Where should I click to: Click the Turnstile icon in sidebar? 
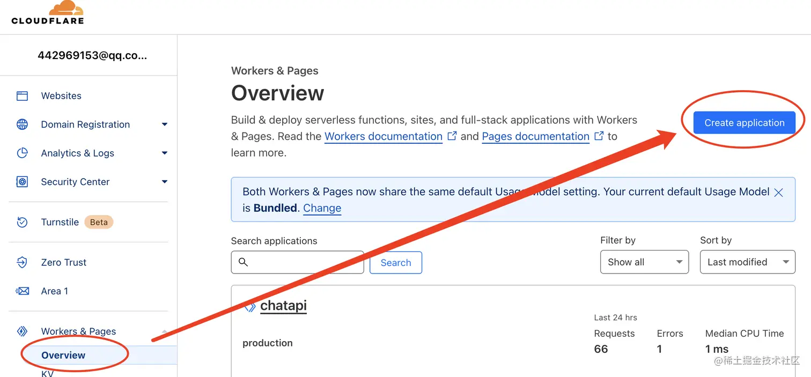(x=22, y=222)
